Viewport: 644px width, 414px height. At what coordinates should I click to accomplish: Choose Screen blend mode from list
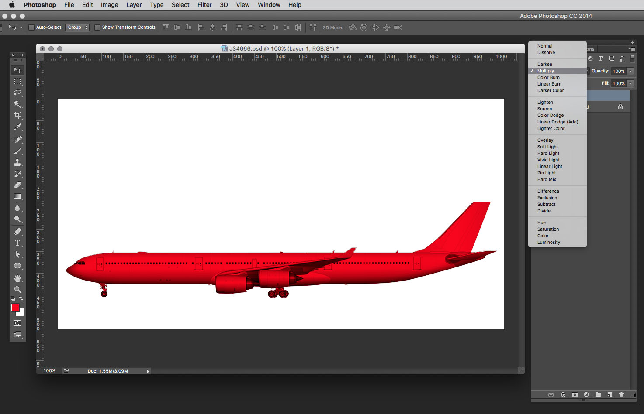[544, 109]
